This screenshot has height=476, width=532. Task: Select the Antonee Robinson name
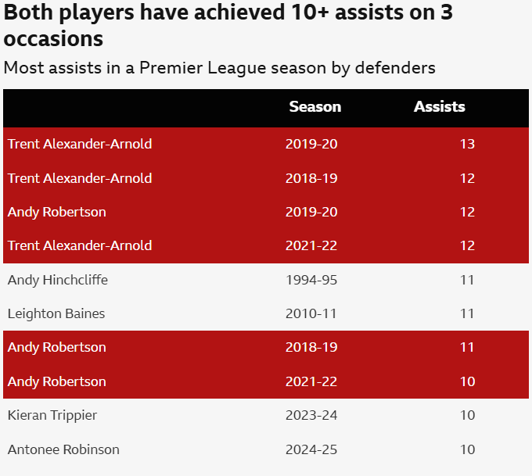tap(63, 449)
